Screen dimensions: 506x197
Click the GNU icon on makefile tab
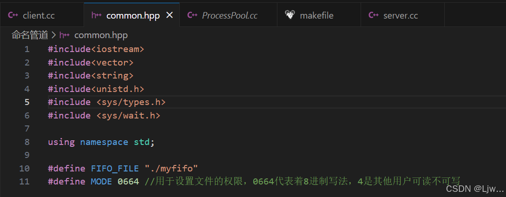pyautogui.click(x=290, y=15)
